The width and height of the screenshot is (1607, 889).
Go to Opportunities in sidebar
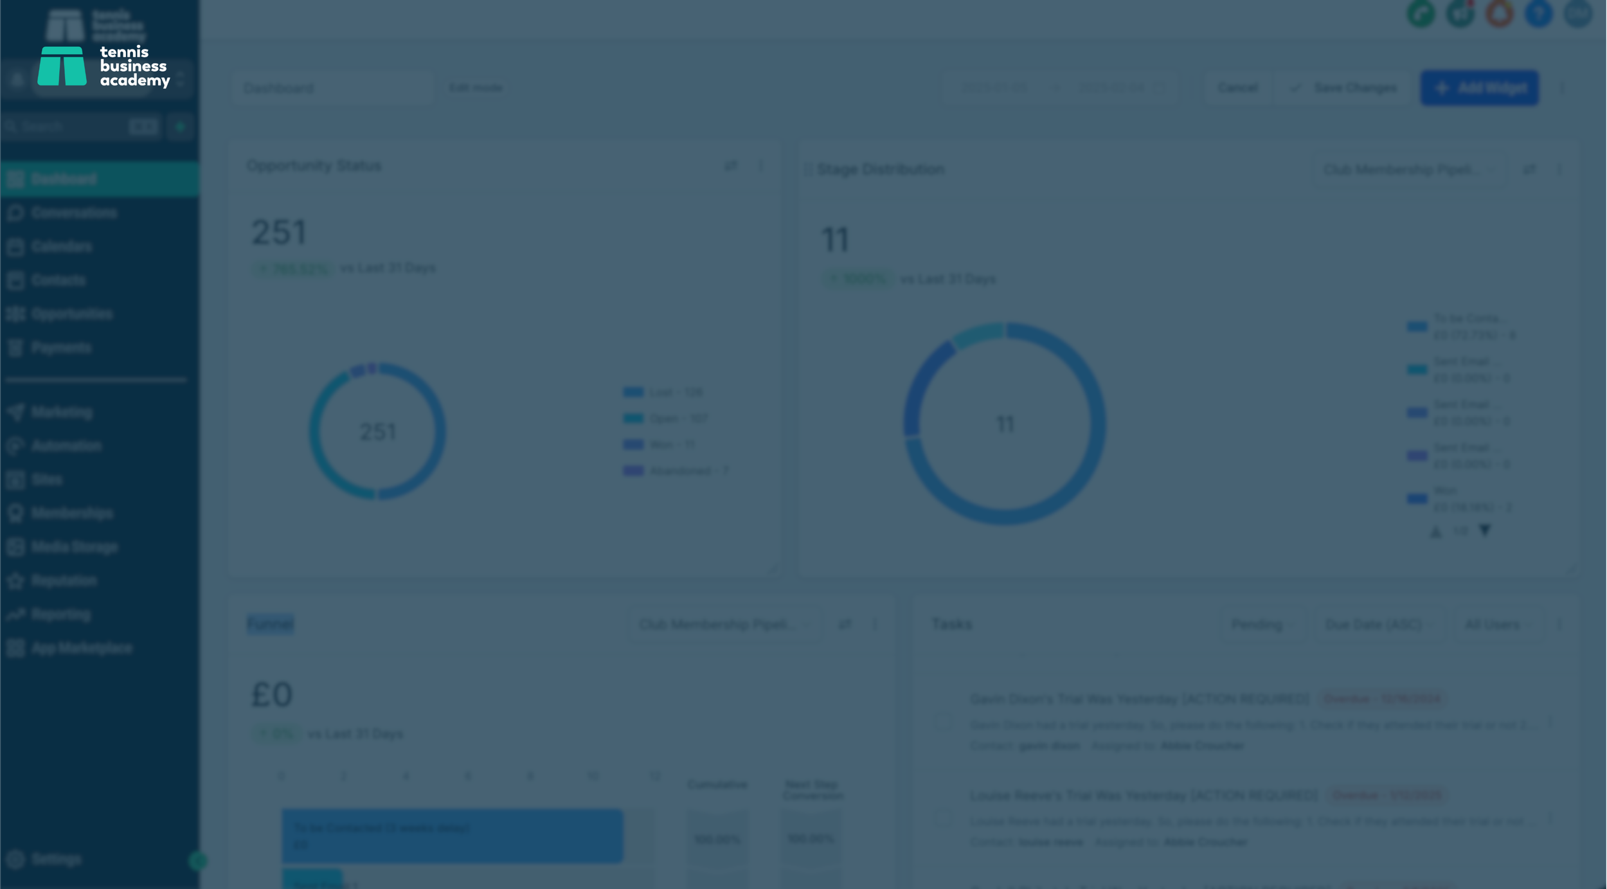point(71,314)
